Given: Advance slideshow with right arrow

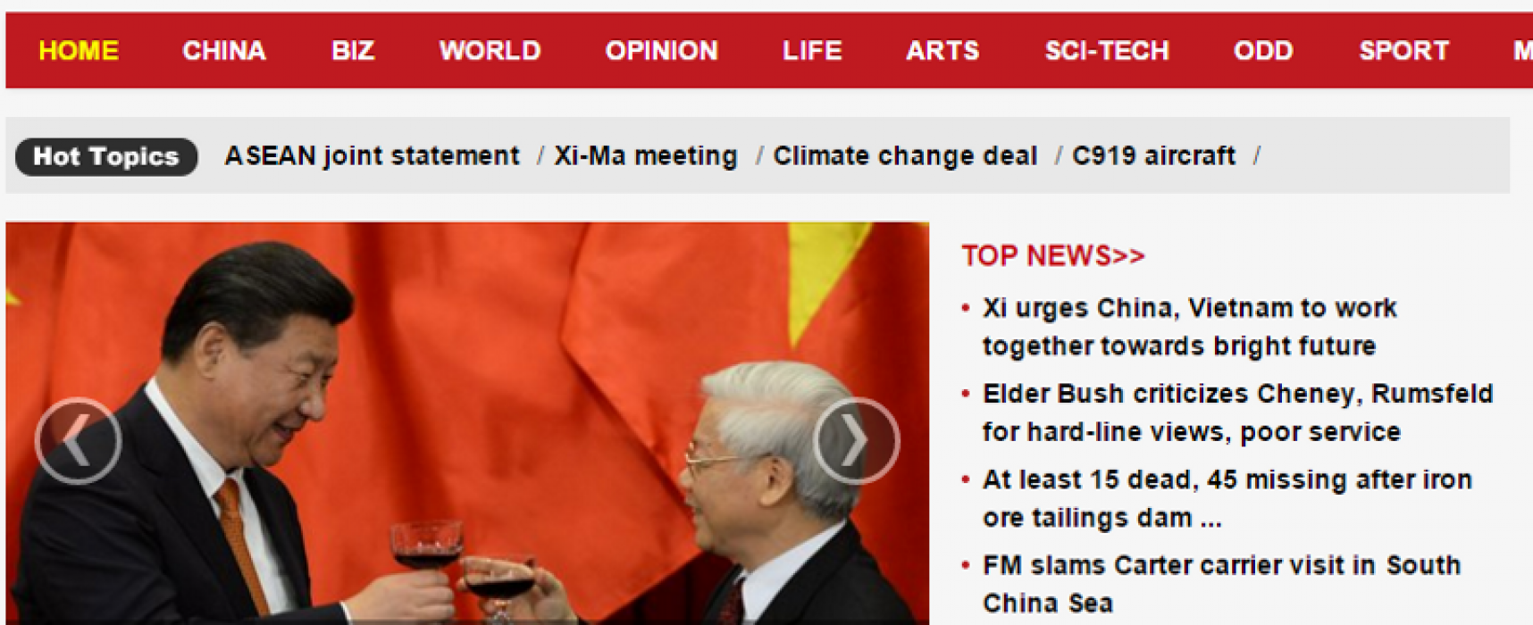Looking at the screenshot, I should pos(856,440).
